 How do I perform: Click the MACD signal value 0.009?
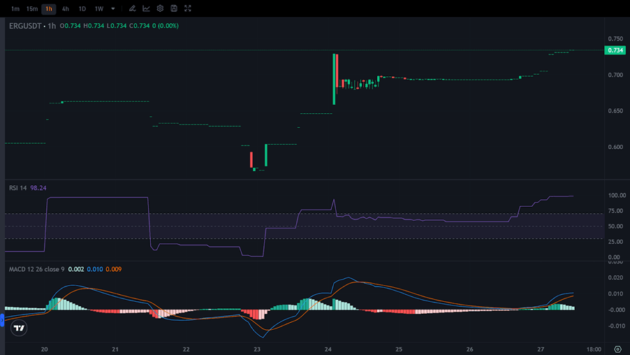(x=114, y=269)
